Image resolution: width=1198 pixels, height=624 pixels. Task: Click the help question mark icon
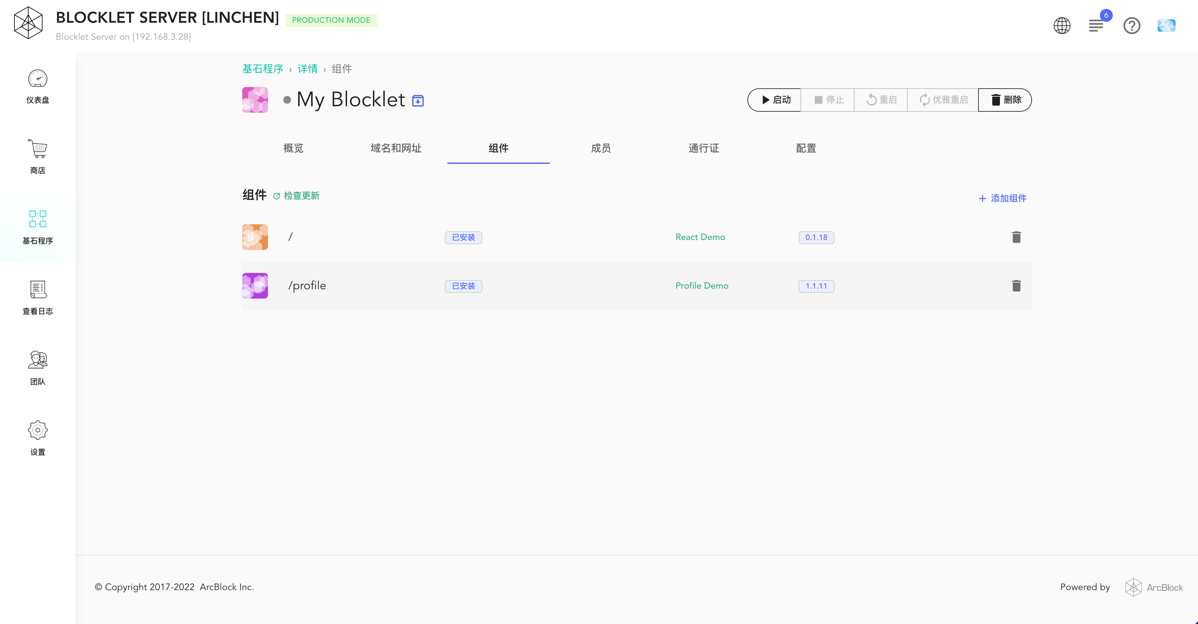(1131, 26)
